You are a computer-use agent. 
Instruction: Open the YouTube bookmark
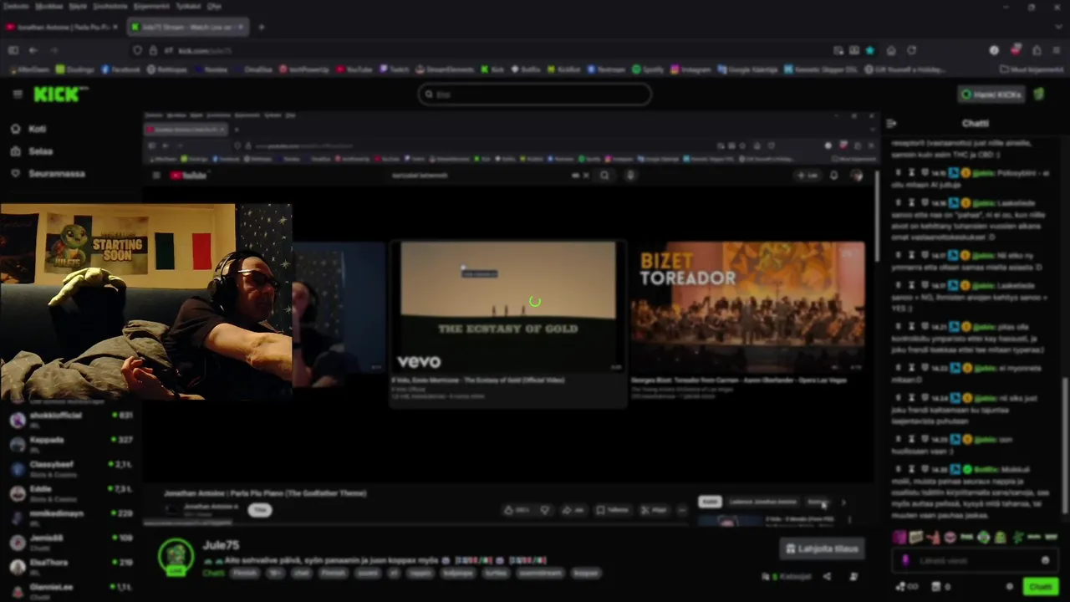point(354,69)
